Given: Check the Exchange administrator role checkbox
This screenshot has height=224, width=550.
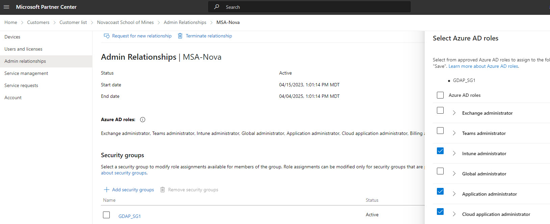Looking at the screenshot, I should point(440,110).
